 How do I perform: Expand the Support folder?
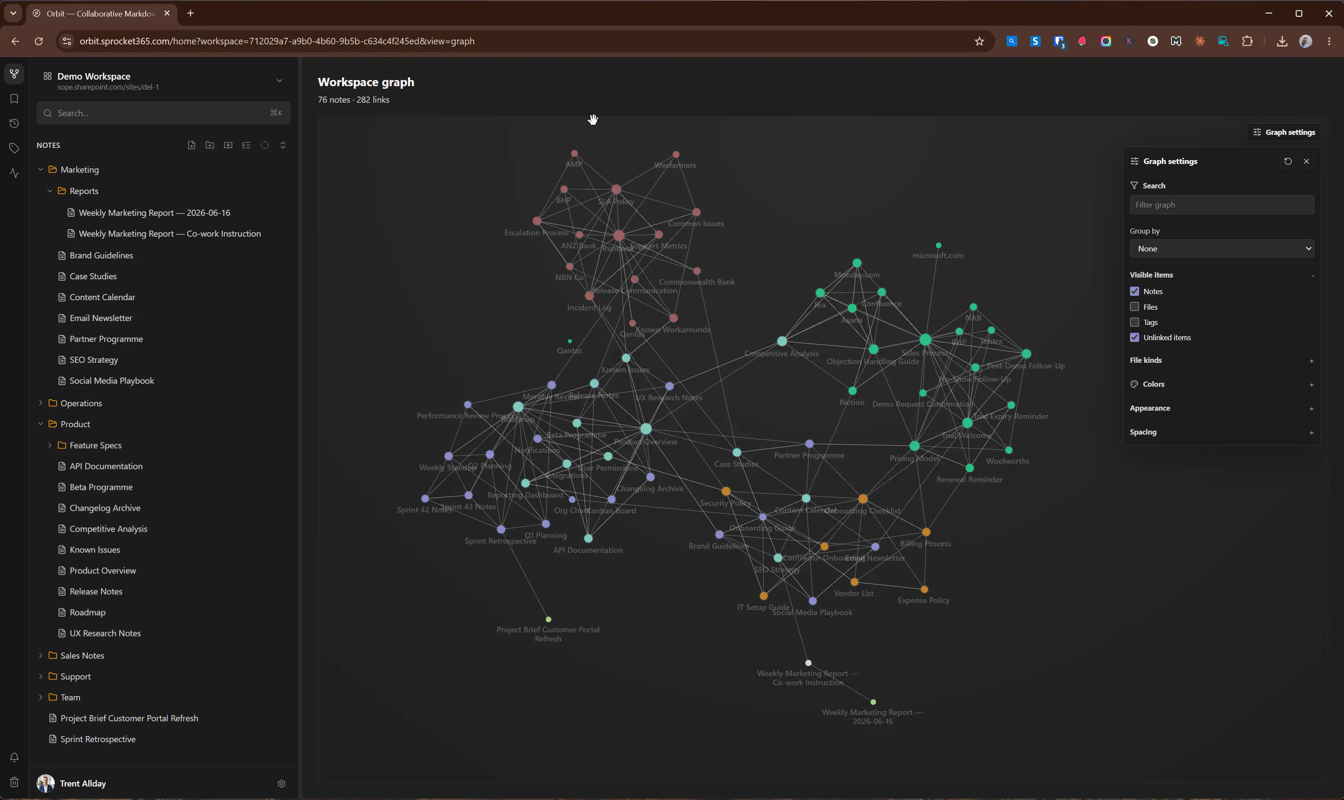pos(40,676)
